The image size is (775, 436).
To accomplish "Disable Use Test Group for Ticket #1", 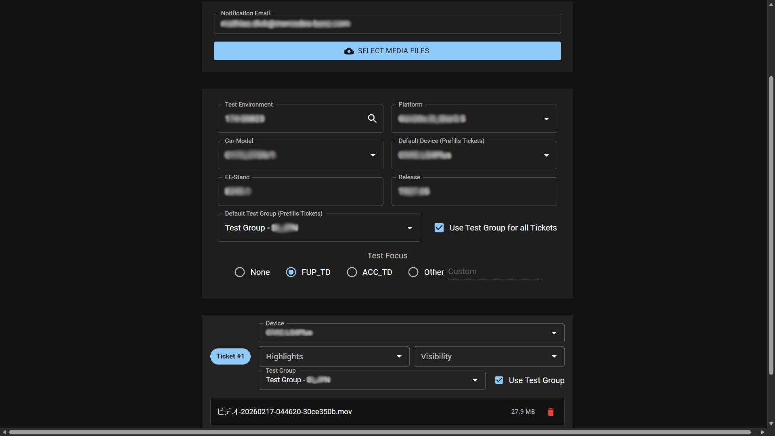I will point(499,380).
